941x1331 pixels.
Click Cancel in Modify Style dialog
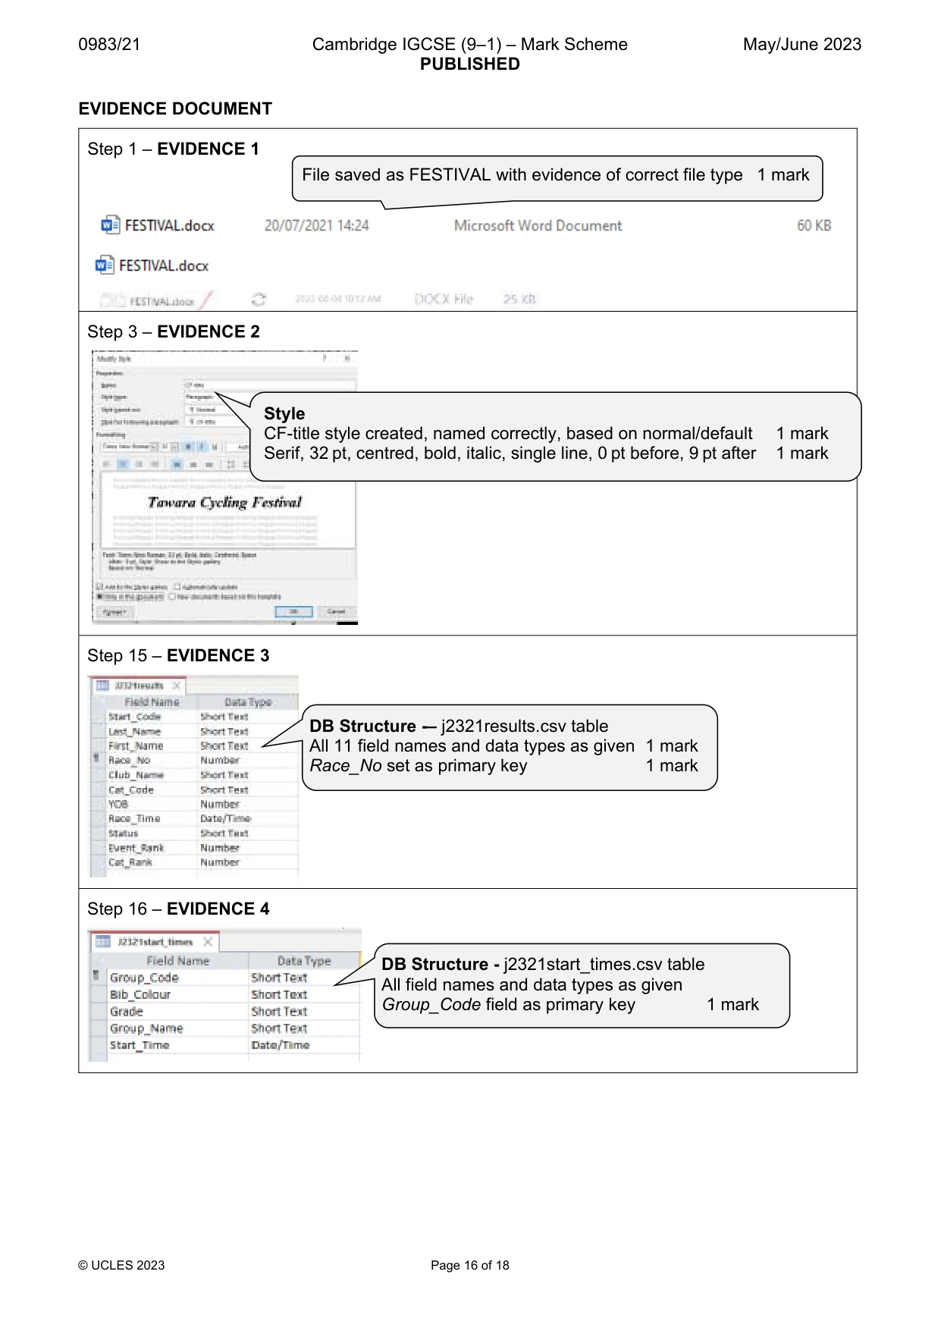(337, 611)
